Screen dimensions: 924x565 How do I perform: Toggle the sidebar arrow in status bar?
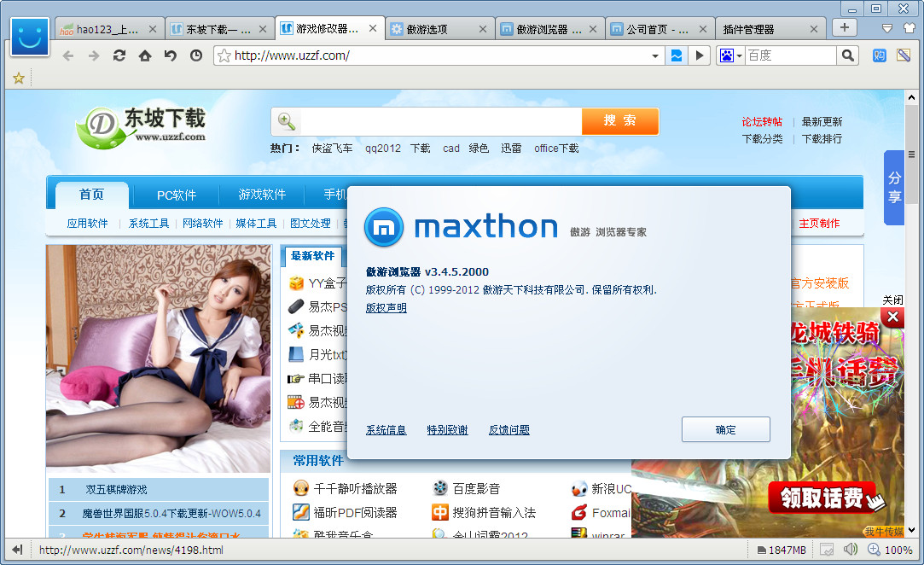17,550
